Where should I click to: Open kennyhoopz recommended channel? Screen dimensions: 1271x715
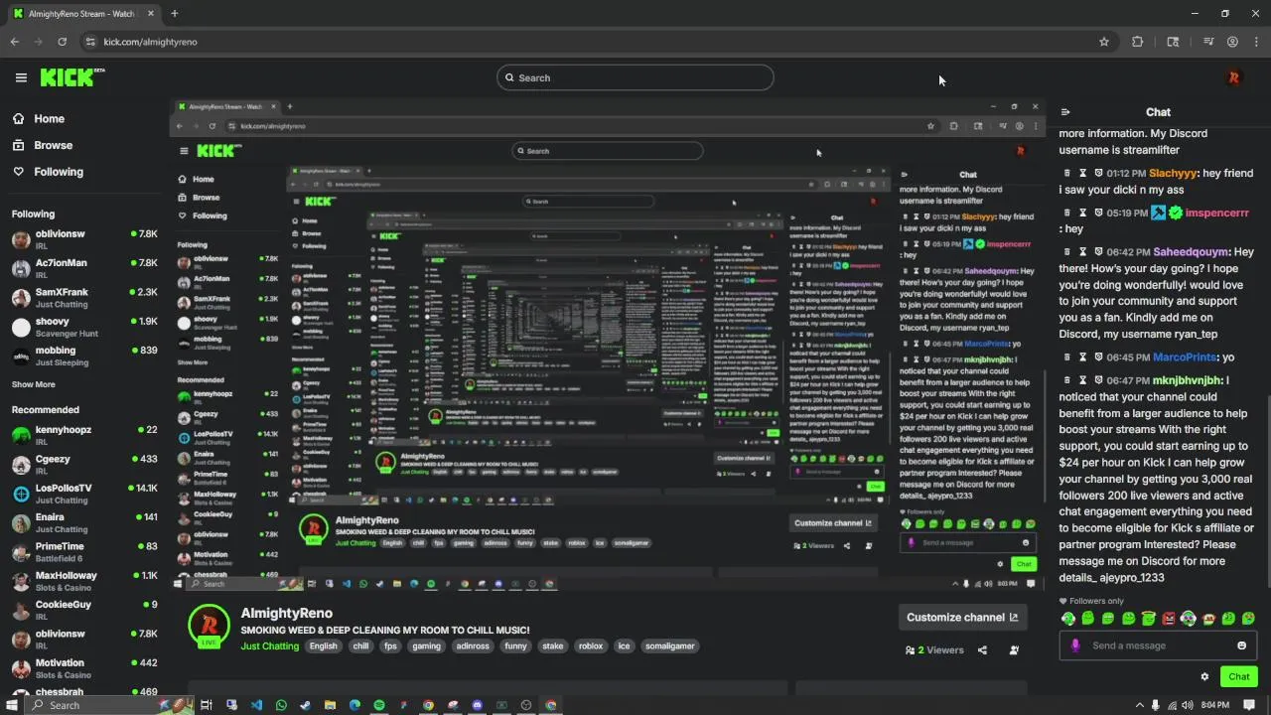coord(84,435)
